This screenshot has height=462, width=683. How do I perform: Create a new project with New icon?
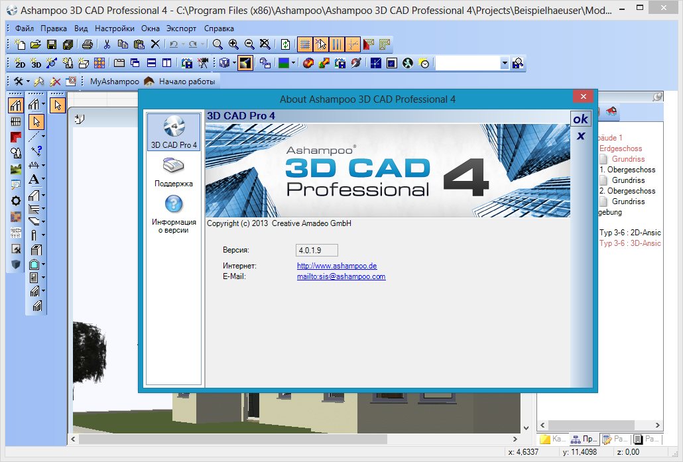tap(20, 44)
